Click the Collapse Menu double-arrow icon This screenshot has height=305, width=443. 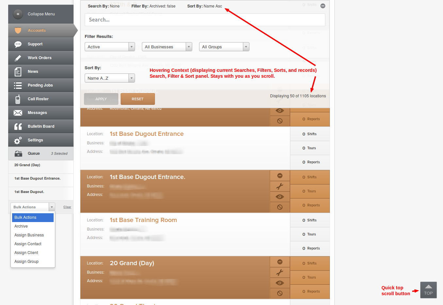click(18, 14)
